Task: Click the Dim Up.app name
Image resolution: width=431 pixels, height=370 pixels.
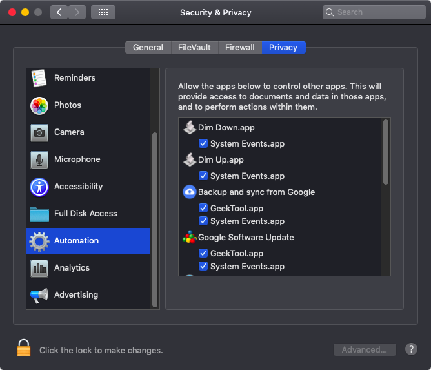Action: (221, 160)
